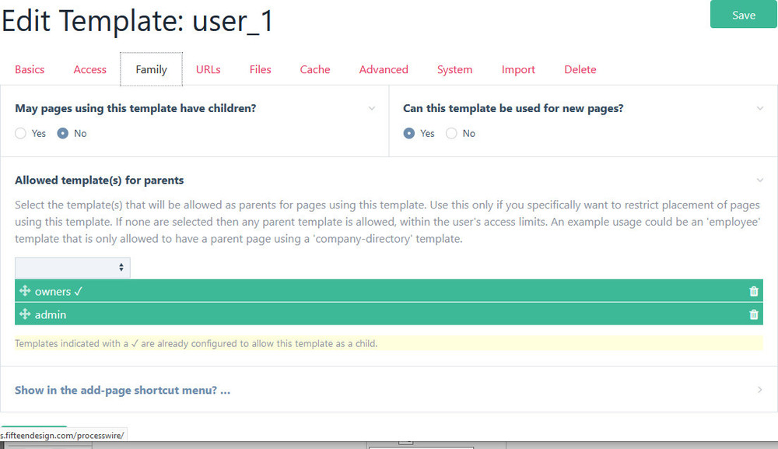Select No for pages having children
Viewport: 778px width, 449px height.
(63, 134)
